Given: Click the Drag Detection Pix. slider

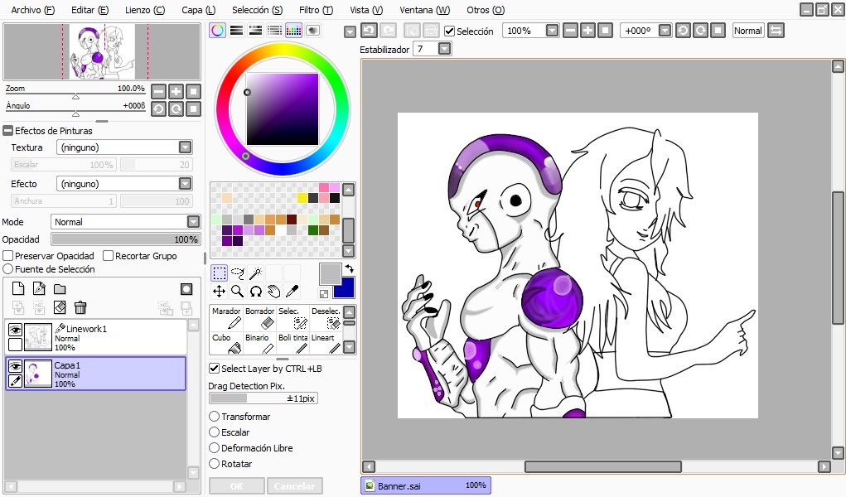Looking at the screenshot, I should point(263,398).
